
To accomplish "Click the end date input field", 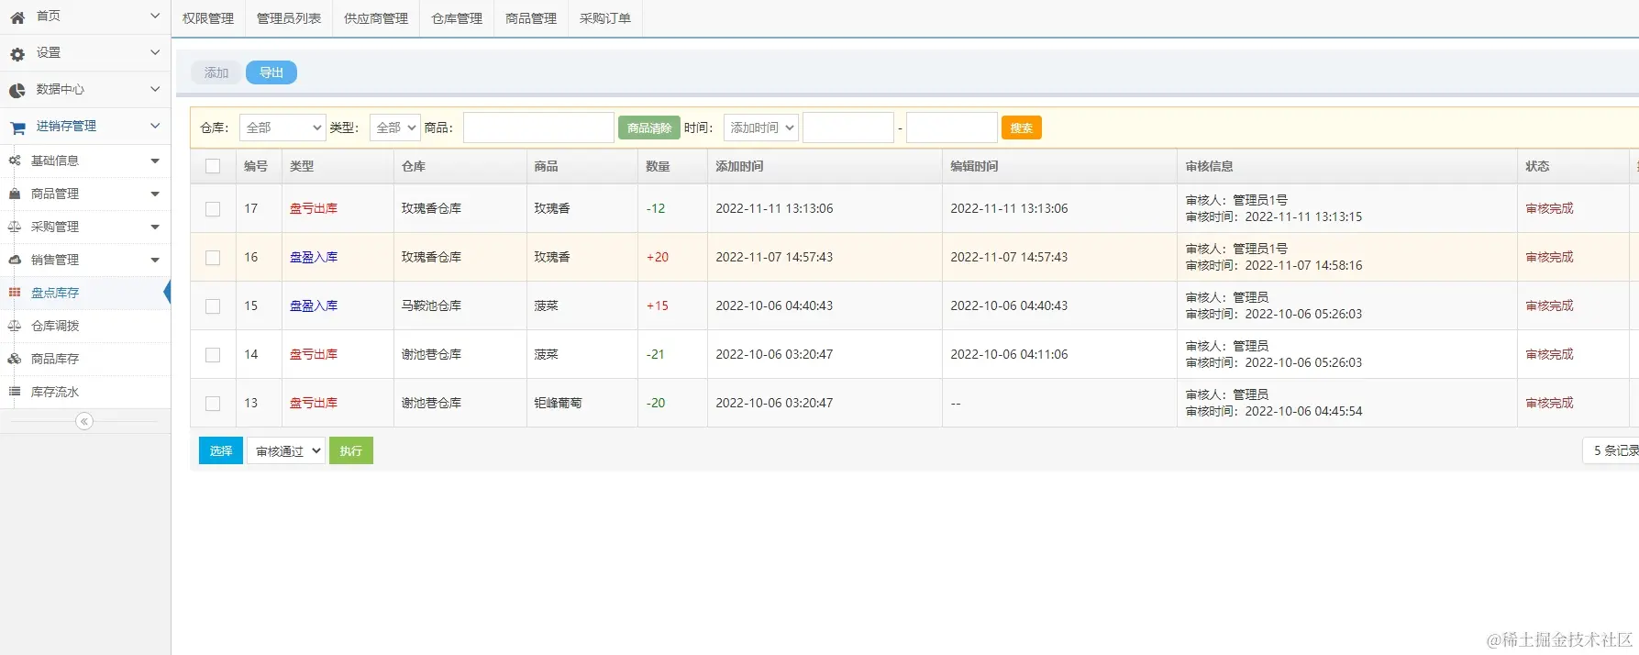I will tap(952, 128).
